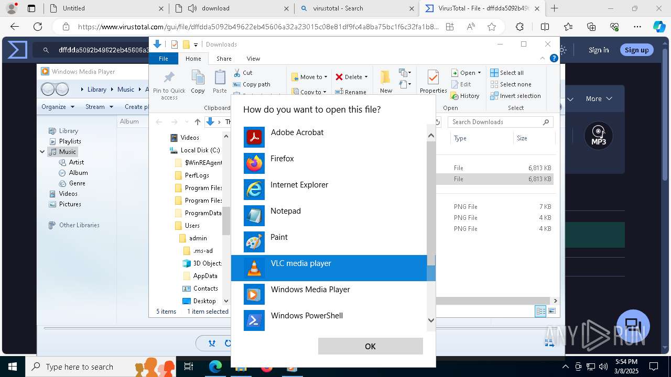The height and width of the screenshot is (377, 671).
Task: Open Windows Start menu
Action: pyautogui.click(x=12, y=367)
